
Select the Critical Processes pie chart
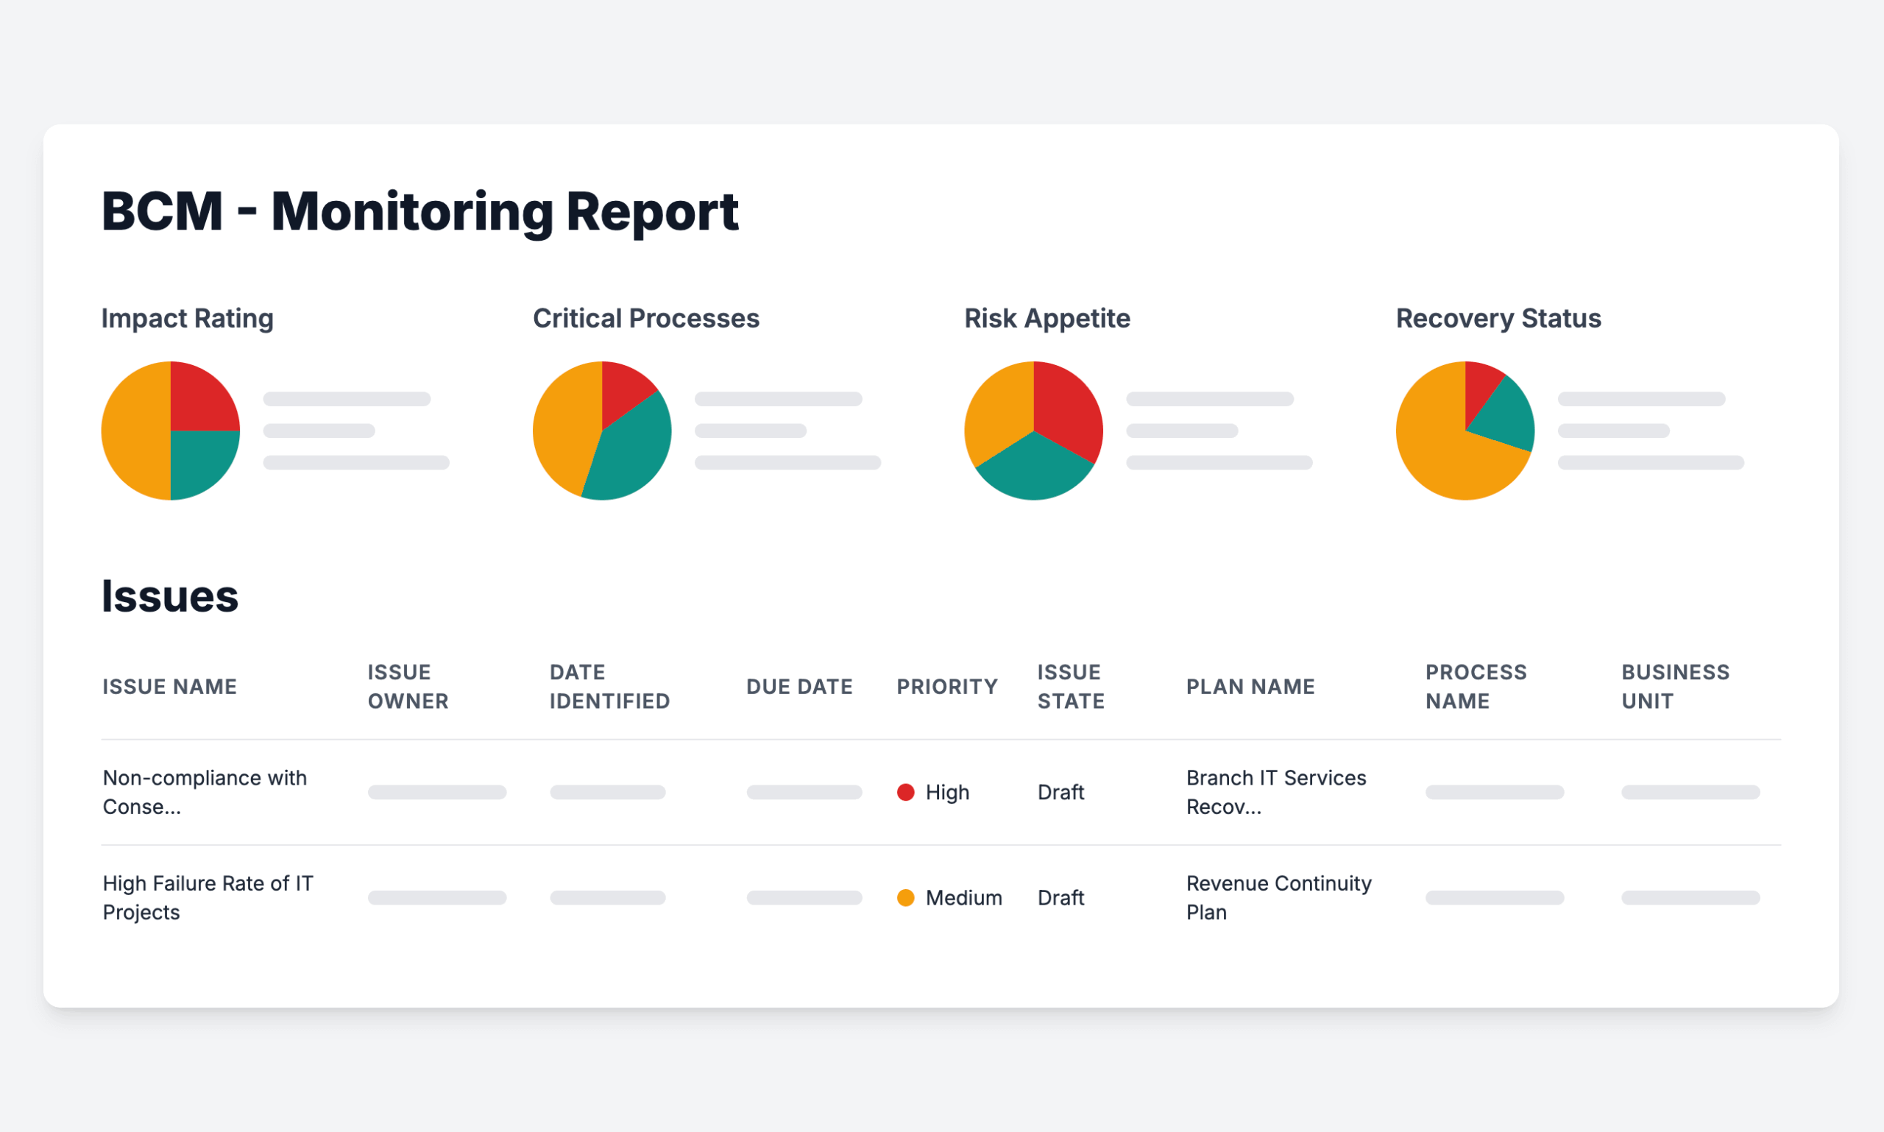(603, 431)
